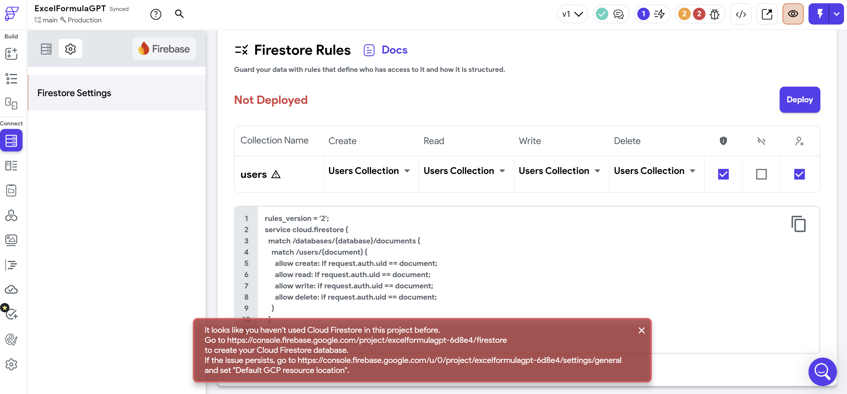Open the Storyboard sidebar icon
This screenshot has height=394, width=847.
click(x=11, y=104)
